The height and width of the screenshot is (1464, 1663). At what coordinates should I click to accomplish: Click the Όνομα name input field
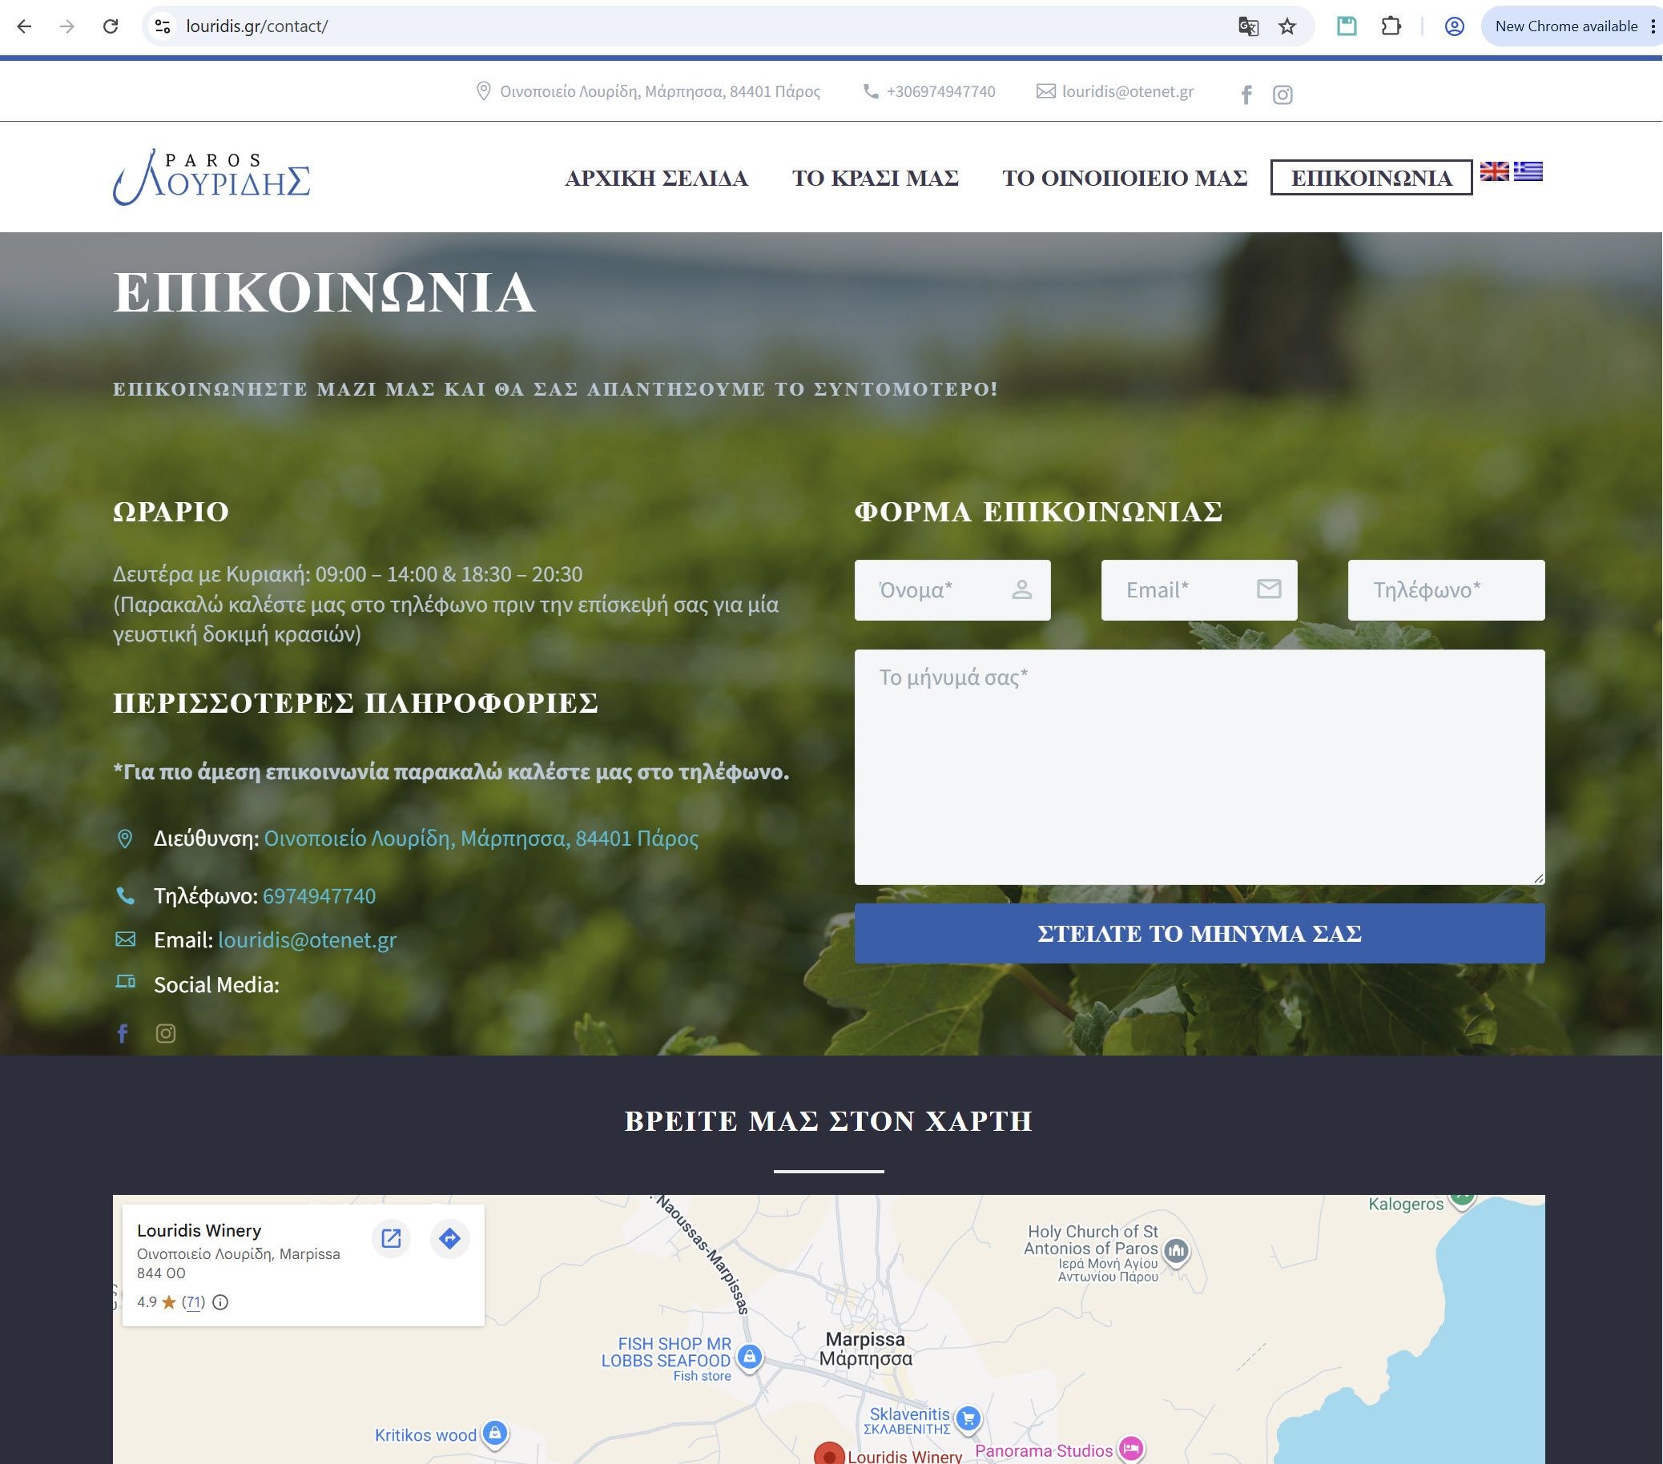952,589
